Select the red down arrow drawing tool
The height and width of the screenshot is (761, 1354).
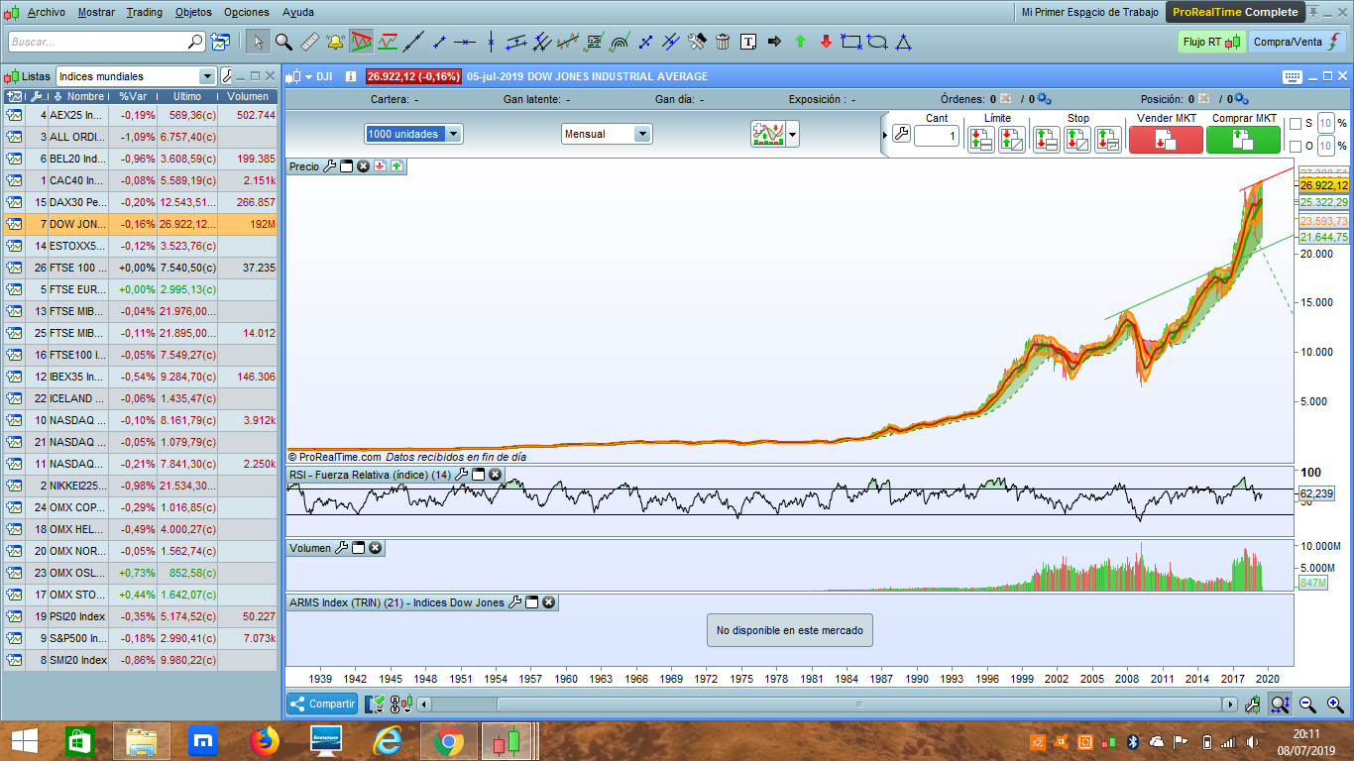pyautogui.click(x=826, y=42)
